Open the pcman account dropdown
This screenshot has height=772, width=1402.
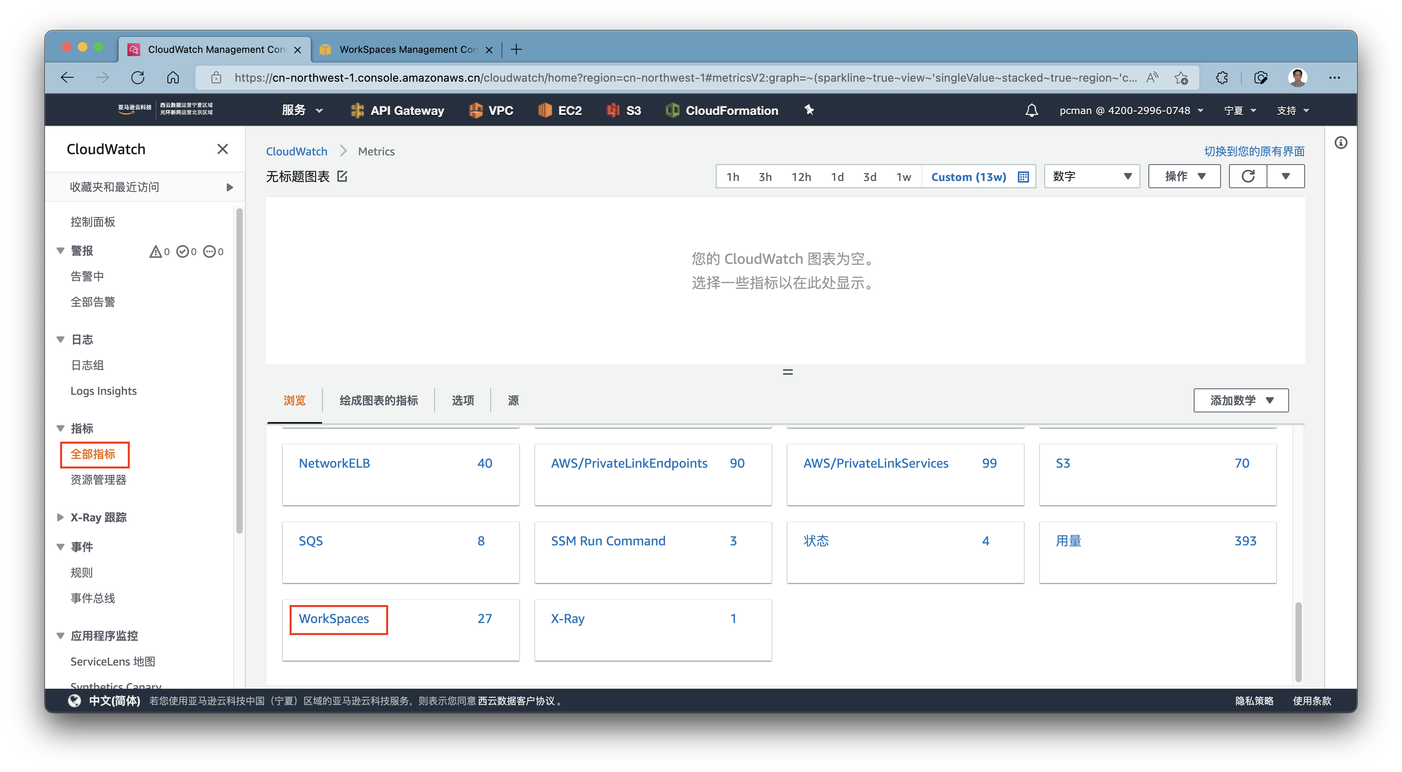tap(1131, 111)
